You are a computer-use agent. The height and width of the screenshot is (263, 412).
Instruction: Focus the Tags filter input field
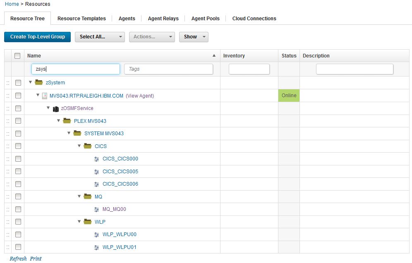168,69
